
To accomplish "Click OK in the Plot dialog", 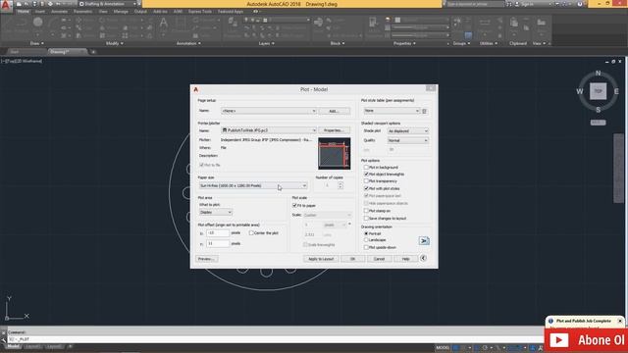I will click(352, 259).
